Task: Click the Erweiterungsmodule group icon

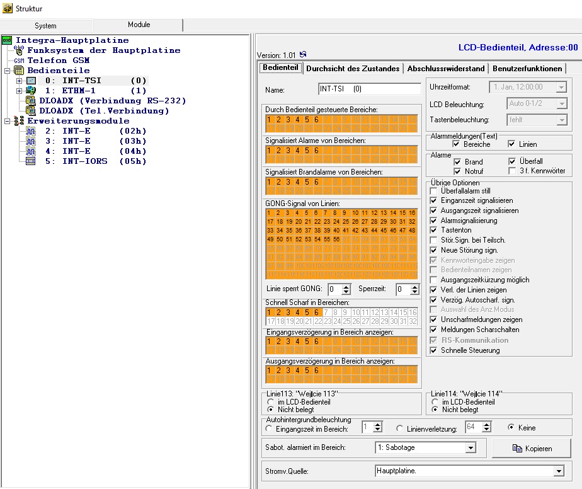Action: (18, 121)
